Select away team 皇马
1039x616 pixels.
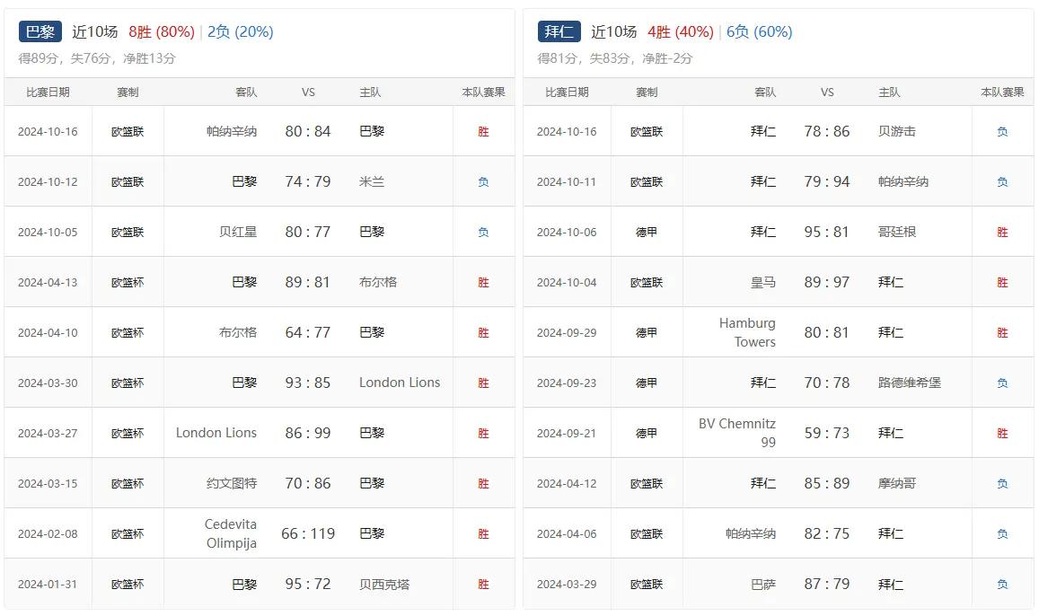[x=763, y=282]
